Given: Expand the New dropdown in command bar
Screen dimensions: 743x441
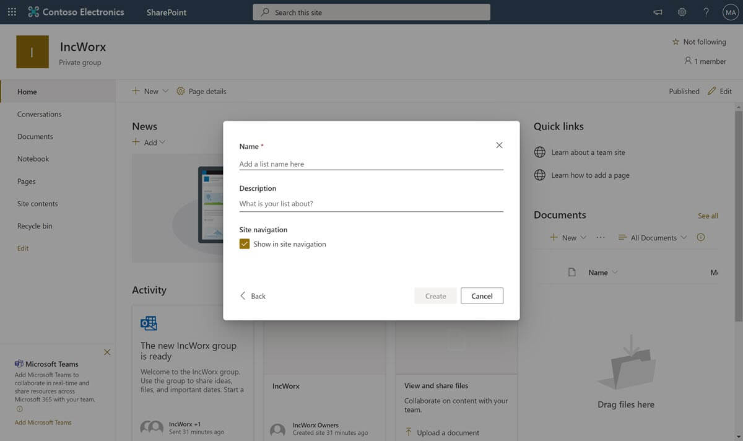Looking at the screenshot, I should [x=165, y=91].
